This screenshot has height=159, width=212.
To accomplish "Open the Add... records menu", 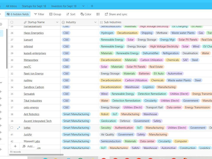I will [29, 146].
